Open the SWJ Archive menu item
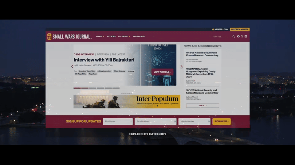295x165 pixels. pyautogui.click(x=139, y=36)
